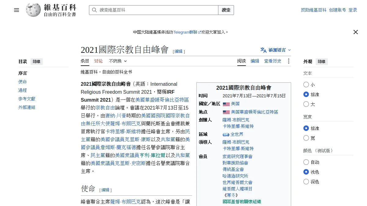Select the 标准 text size option
The width and height of the screenshot is (367, 206).
[306, 94]
